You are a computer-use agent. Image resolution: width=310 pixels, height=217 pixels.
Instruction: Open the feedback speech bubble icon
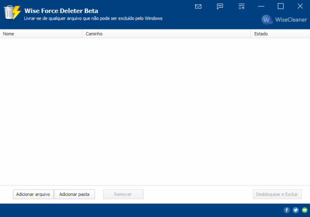click(220, 6)
